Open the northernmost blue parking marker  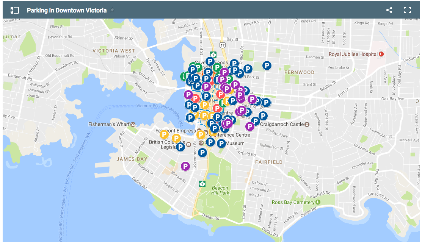point(210,62)
